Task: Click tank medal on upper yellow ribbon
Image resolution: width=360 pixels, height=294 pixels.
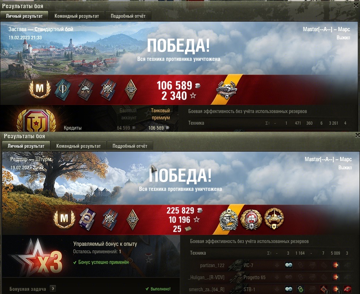Action: [227, 90]
